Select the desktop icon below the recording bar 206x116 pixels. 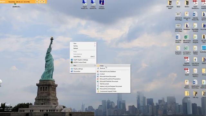click(x=16, y=5)
